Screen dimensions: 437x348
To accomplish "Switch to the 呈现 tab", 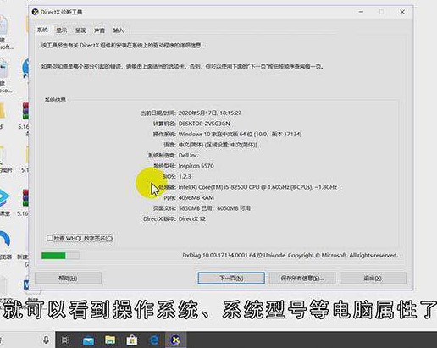I will pos(80,30).
